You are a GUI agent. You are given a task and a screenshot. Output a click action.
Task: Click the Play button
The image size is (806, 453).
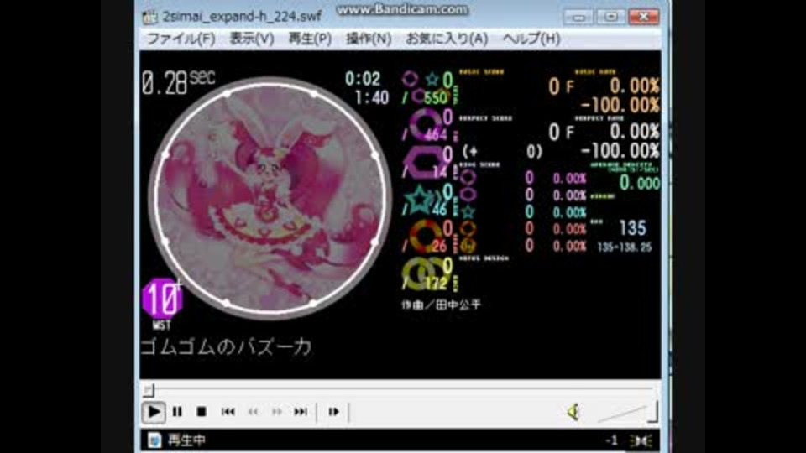click(x=153, y=412)
